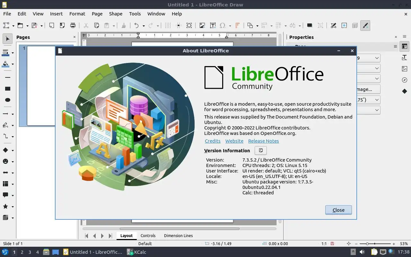411x257 pixels.
Task: Expand the Lines and Arrows dropdown arrow
Action: (13, 114)
